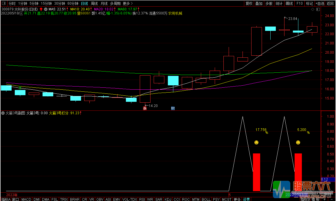The image size is (336, 201).
Task: Click the red up arrow beside 大叶股份(日线)
Action: (41, 9)
